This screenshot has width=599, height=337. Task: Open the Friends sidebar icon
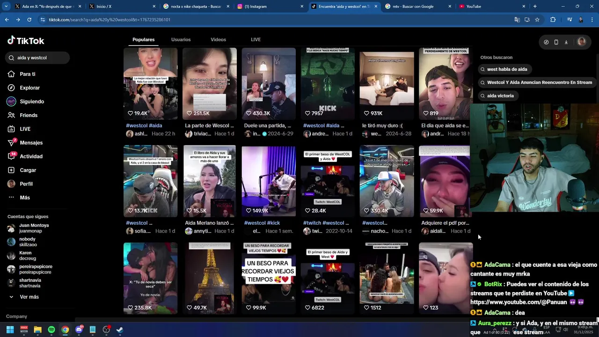(x=11, y=115)
